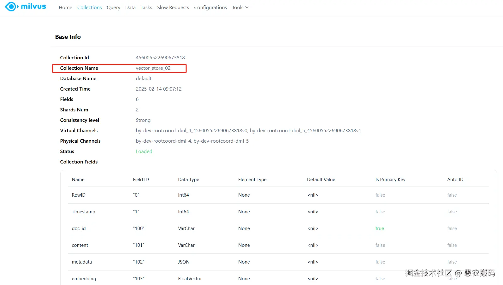Screen dimensions: 503x285
Task: Select the Strong consistency level value
Action: pyautogui.click(x=143, y=120)
